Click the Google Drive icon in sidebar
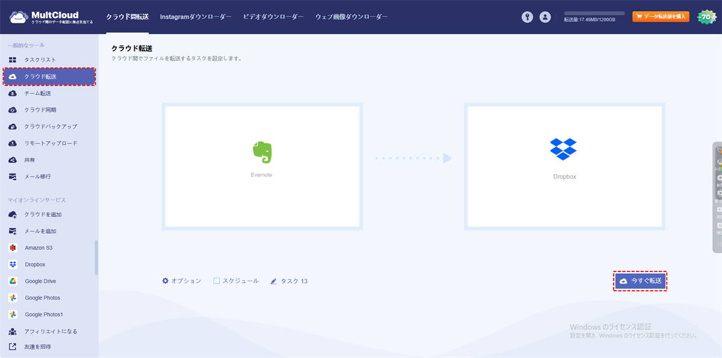 pos(13,281)
